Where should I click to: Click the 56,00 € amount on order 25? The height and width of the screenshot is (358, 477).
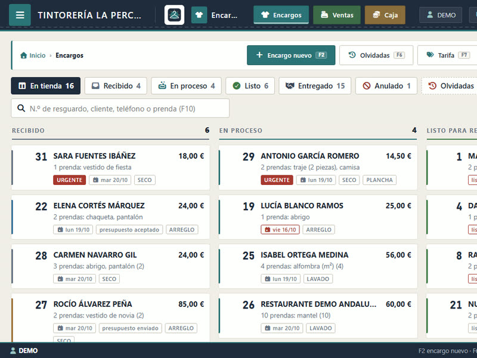(398, 255)
